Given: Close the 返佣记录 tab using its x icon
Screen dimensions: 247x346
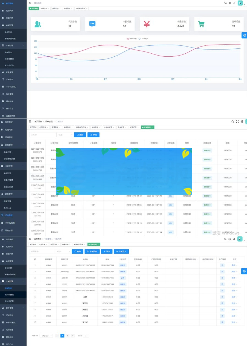Looking at the screenshot, I should tap(138, 127).
